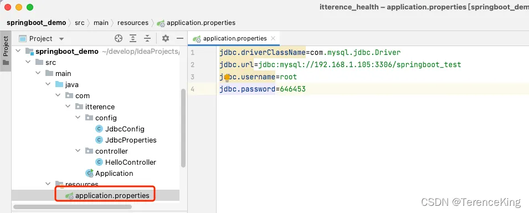Screen dimensions: 529x213
Task: Open Project panel settings gear
Action: click(x=165, y=38)
